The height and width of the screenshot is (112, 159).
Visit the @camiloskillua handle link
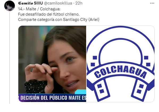[58, 3]
